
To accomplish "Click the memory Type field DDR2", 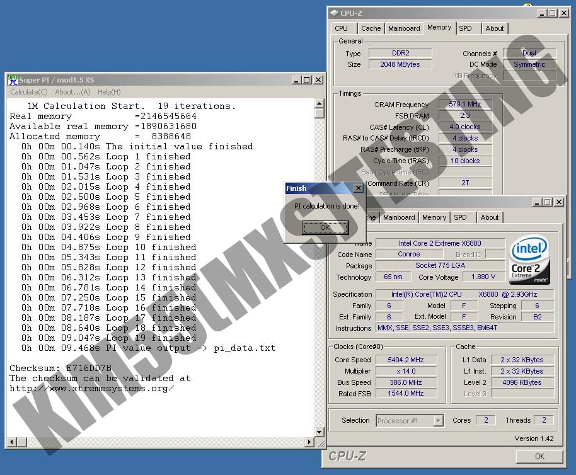I will coord(400,53).
